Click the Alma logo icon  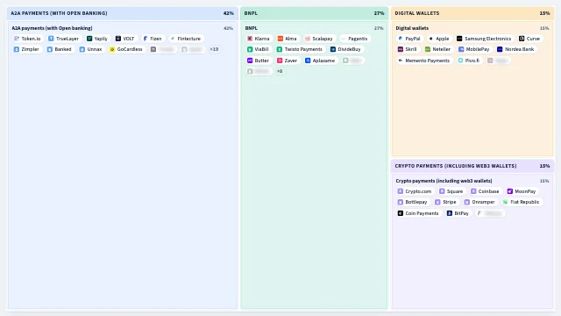click(280, 39)
